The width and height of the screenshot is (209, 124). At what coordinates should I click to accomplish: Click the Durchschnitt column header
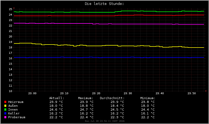tap(112, 98)
